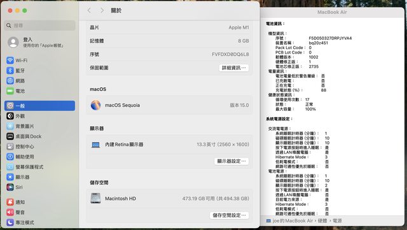The image size is (407, 230).
Task: Click the magnifier icon in search field
Action: coord(9,25)
